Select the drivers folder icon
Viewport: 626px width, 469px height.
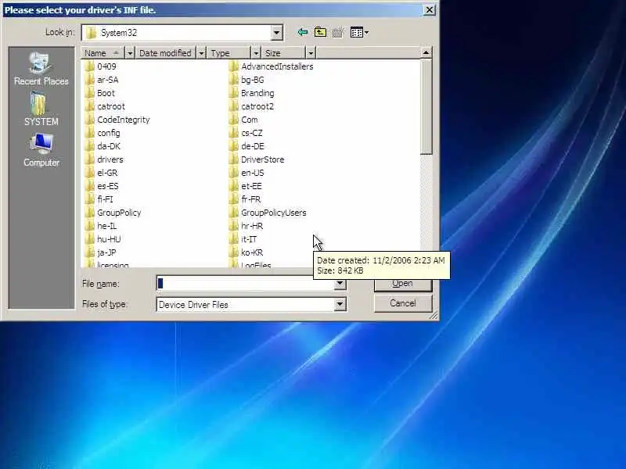pos(90,159)
